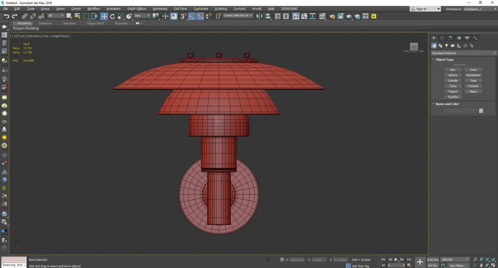Switch to the Object Paint ribbon tab
Image resolution: width=498 pixels, height=268 pixels.
coord(95,23)
